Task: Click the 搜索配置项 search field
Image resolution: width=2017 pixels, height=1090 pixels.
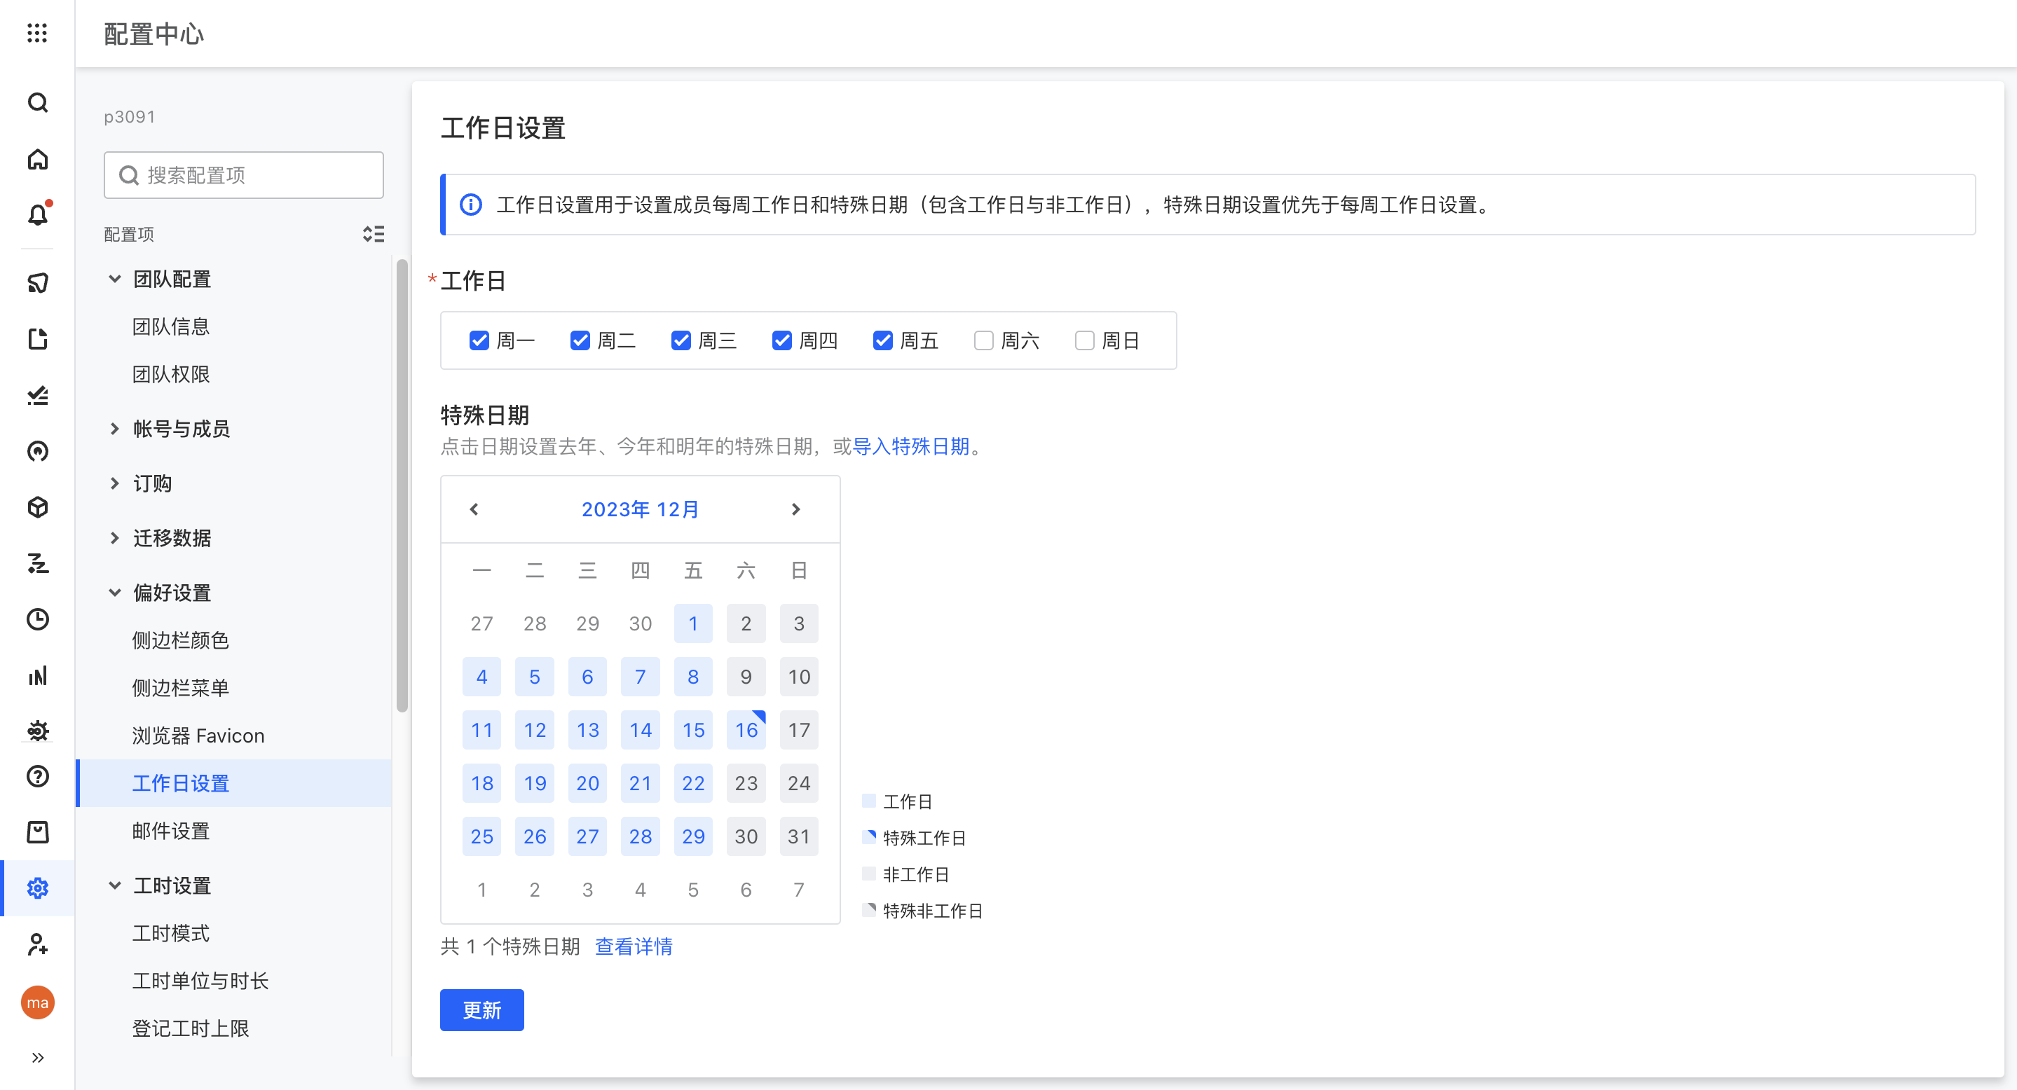Action: 243,175
